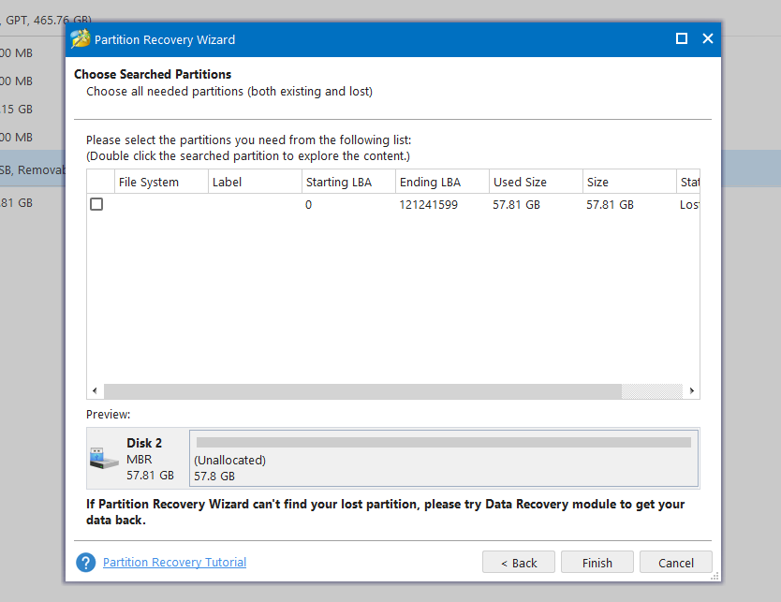The image size is (781, 602).
Task: Sort by Starting LBA column header
Action: 347,182
